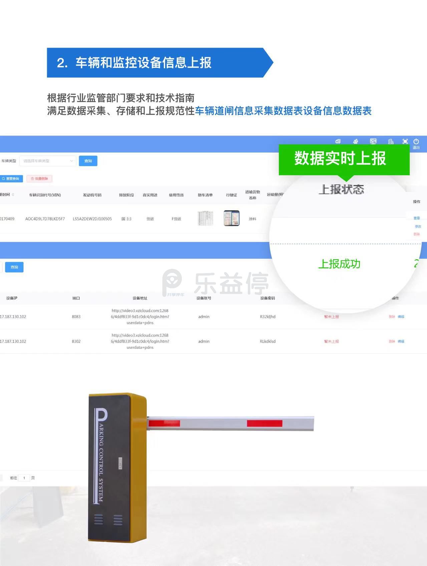Click the pointing-hand icon in top toolbar
This screenshot has width=427, height=566.
pos(356,141)
